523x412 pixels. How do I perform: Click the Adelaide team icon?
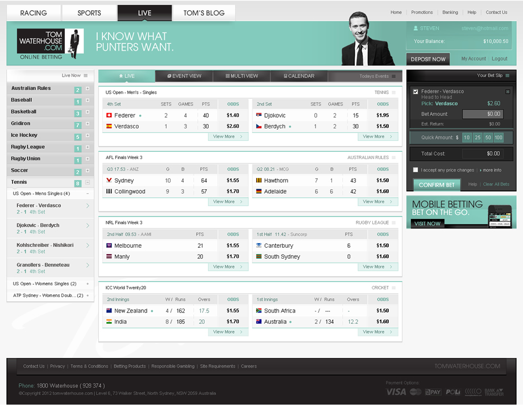point(259,192)
